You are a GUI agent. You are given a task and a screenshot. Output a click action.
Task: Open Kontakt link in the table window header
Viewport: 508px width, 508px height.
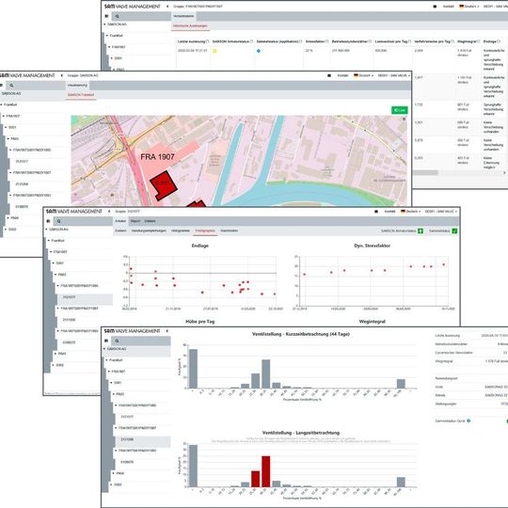(x=449, y=7)
